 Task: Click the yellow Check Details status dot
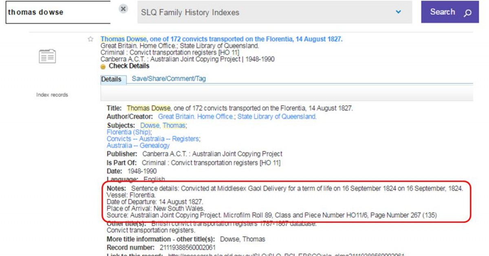[x=103, y=67]
